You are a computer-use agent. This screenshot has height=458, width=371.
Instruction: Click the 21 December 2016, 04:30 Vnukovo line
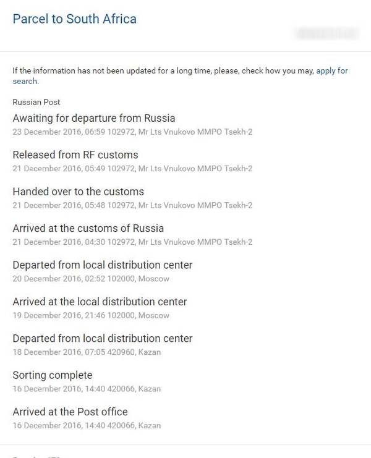point(132,242)
